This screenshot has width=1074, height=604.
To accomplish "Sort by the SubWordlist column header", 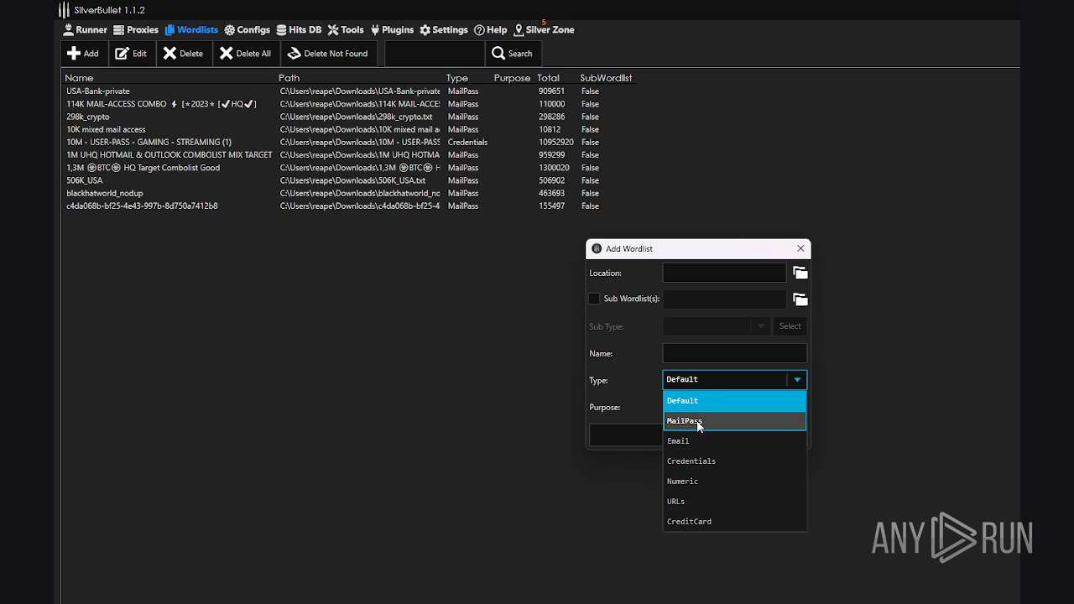I will click(x=606, y=78).
